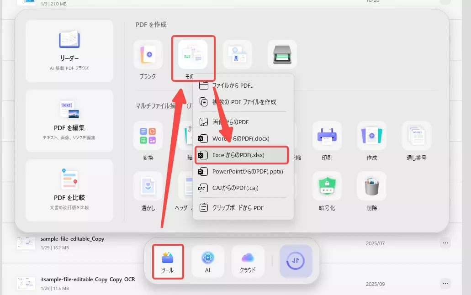Click the ID/search create PDF icon
Image resolution: width=471 pixels, height=295 pixels.
click(237, 54)
